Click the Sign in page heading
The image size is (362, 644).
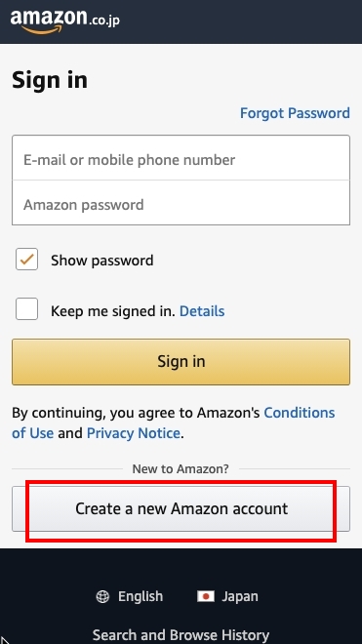coord(50,80)
